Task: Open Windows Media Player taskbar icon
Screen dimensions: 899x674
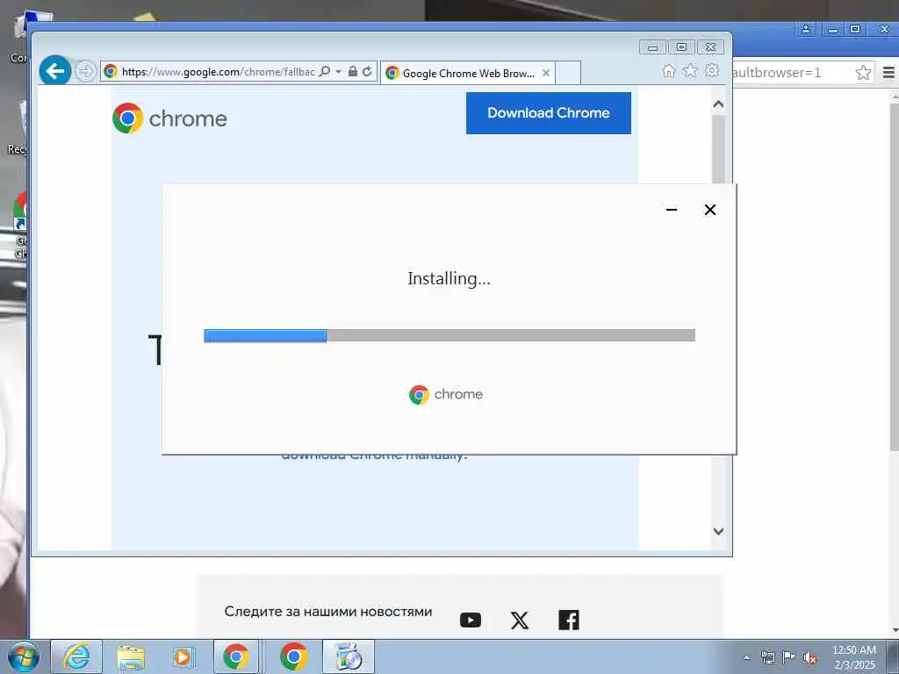Action: 183,656
